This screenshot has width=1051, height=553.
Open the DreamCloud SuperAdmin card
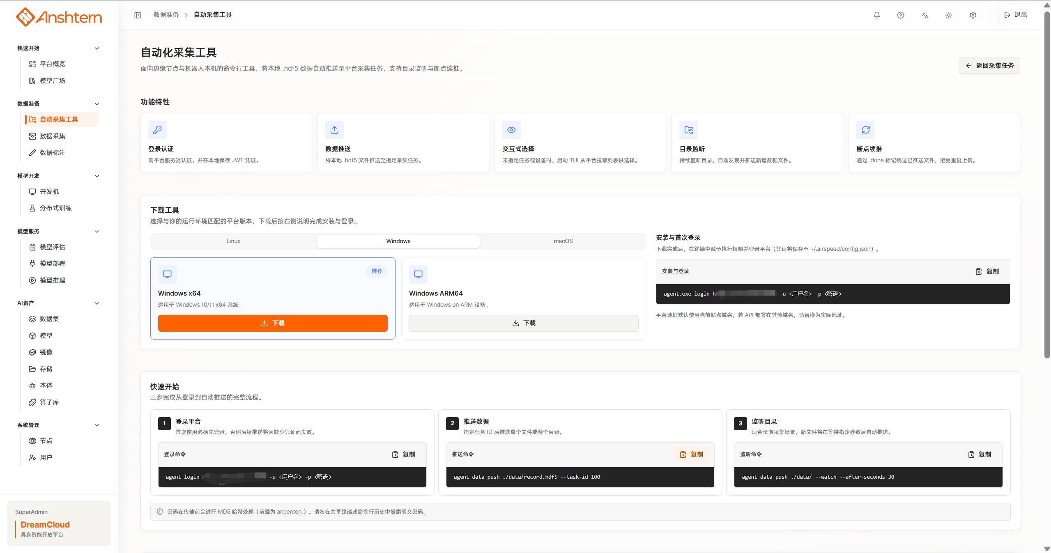[x=59, y=523]
